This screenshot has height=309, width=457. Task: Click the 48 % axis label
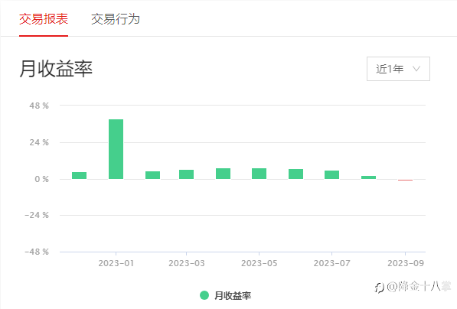(x=39, y=106)
